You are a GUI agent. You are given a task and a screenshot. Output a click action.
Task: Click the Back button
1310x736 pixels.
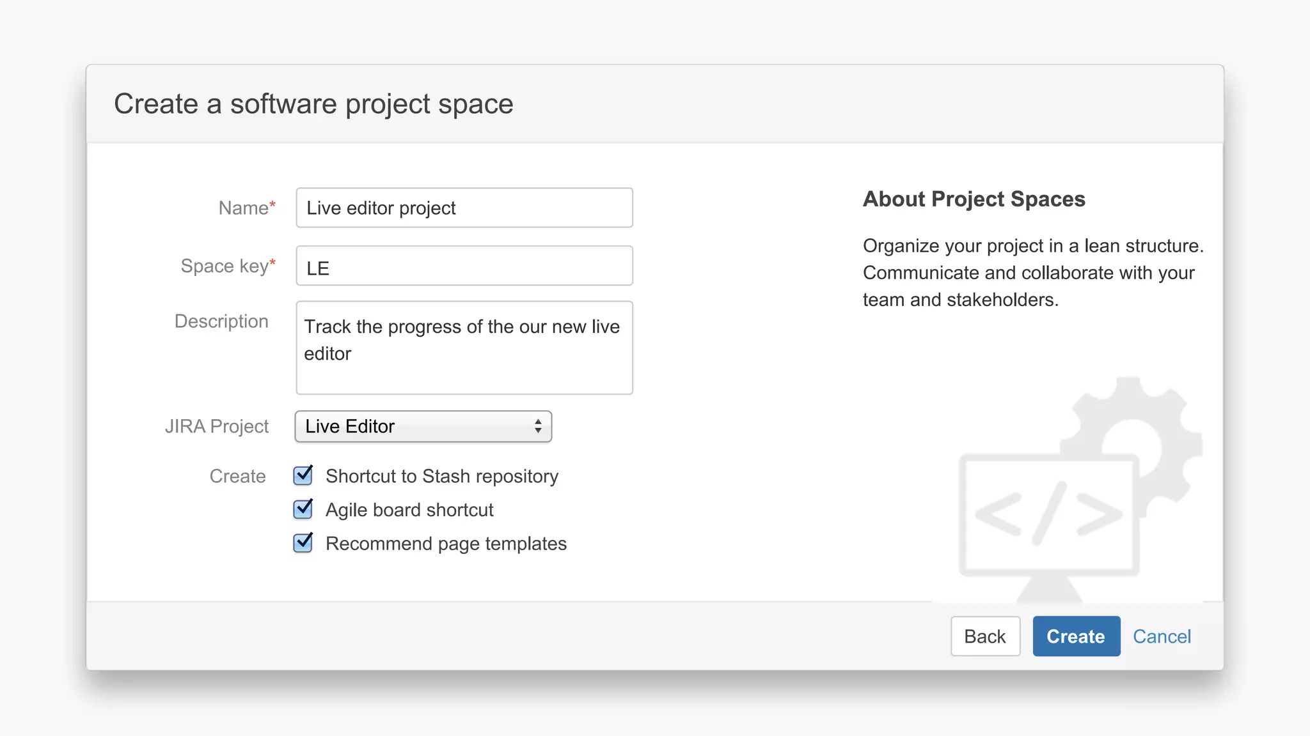985,636
